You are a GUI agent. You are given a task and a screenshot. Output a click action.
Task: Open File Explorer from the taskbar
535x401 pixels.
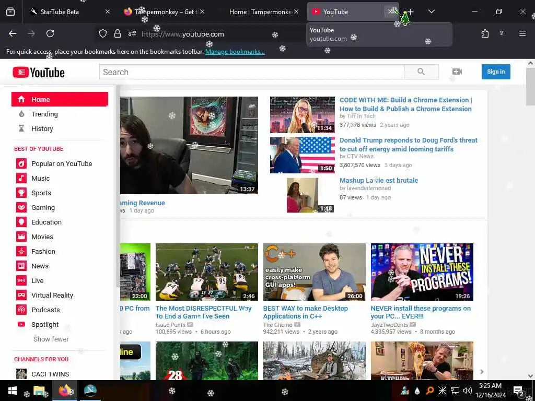(x=39, y=391)
